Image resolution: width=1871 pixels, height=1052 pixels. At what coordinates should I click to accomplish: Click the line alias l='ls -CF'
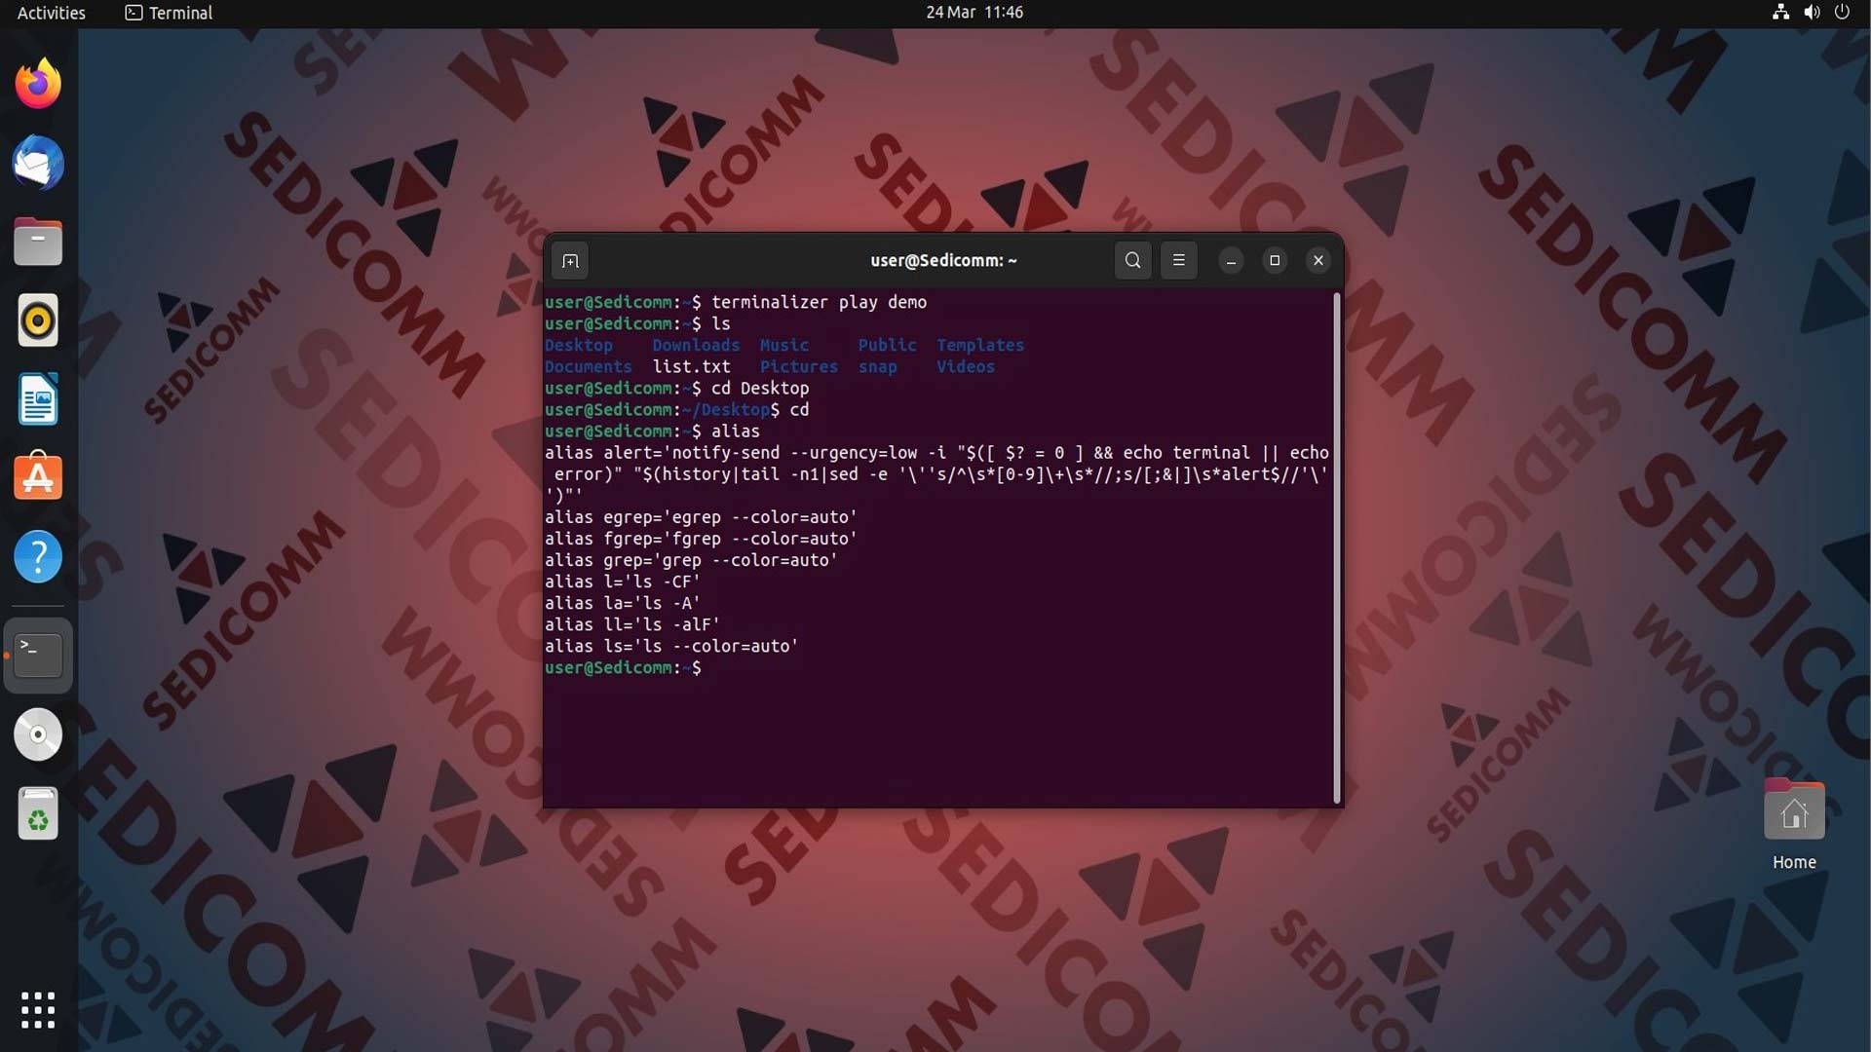[x=622, y=582]
